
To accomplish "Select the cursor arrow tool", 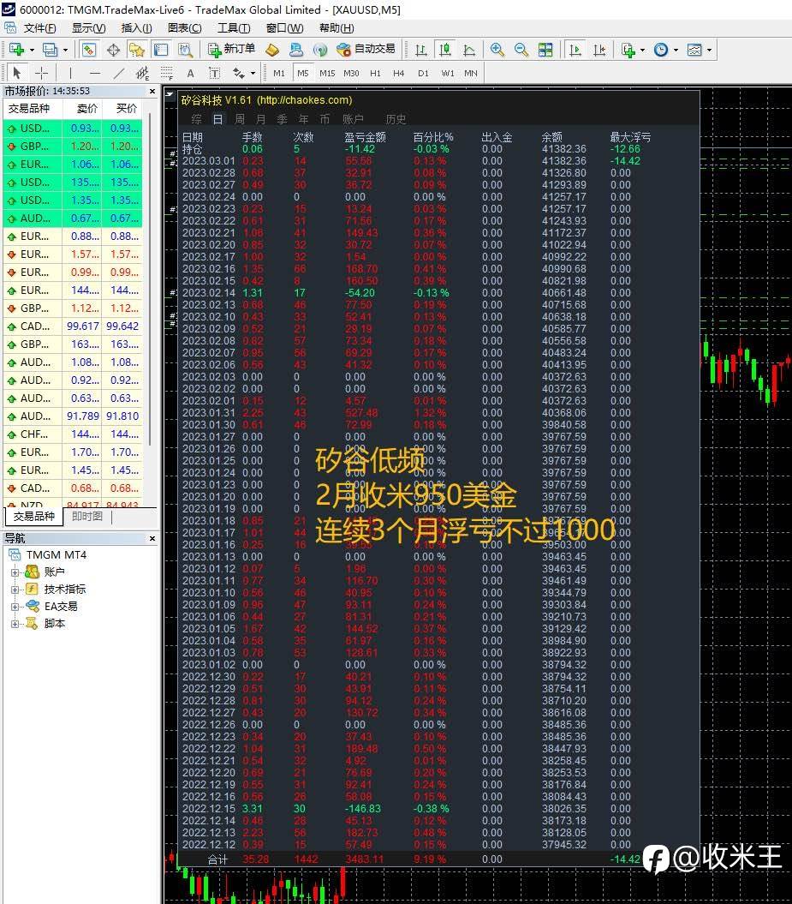I will (x=16, y=73).
